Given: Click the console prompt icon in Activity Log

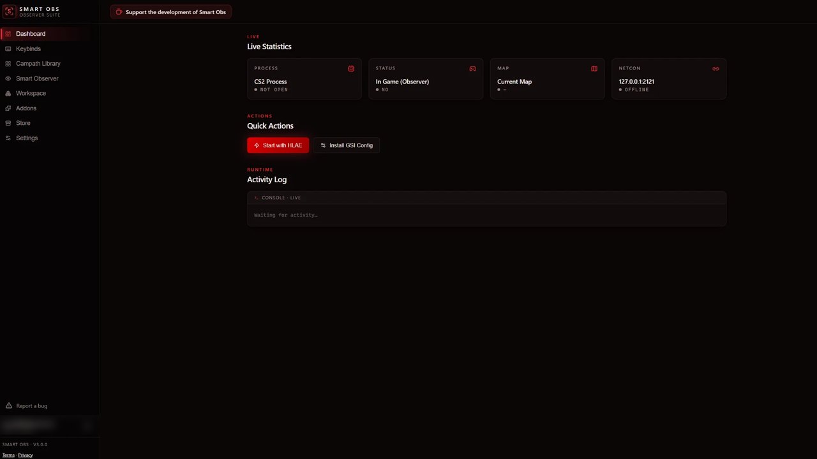Looking at the screenshot, I should point(257,198).
